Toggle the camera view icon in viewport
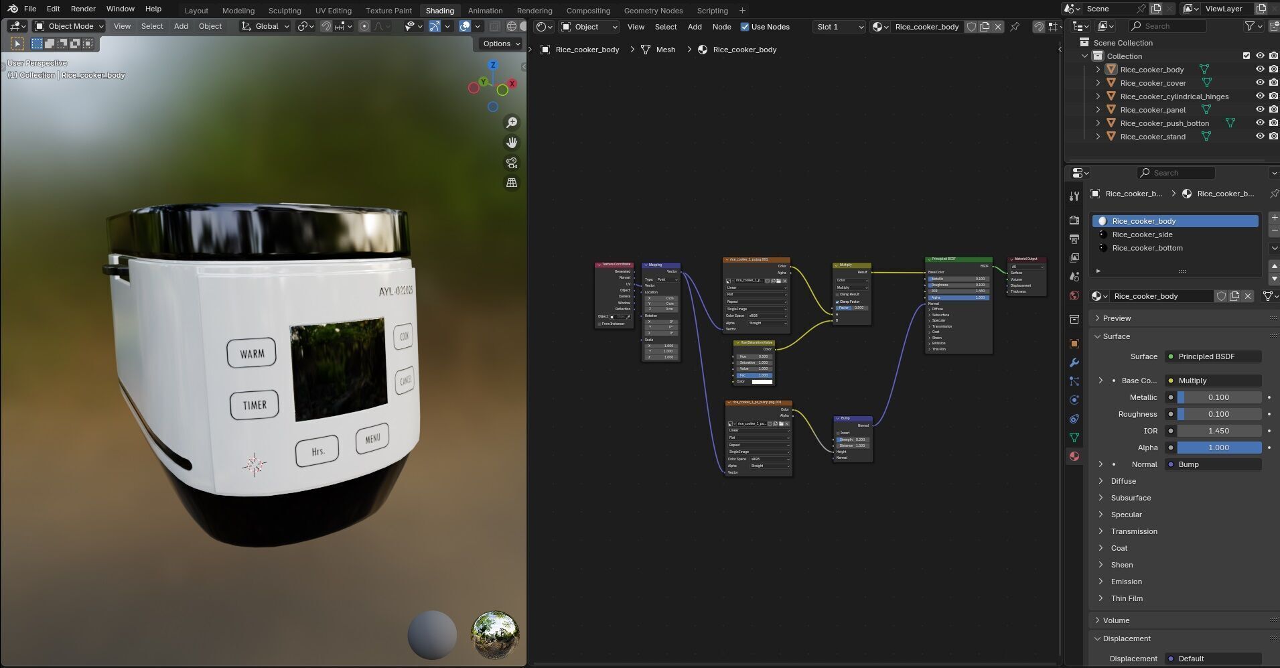Image resolution: width=1280 pixels, height=668 pixels. coord(512,163)
